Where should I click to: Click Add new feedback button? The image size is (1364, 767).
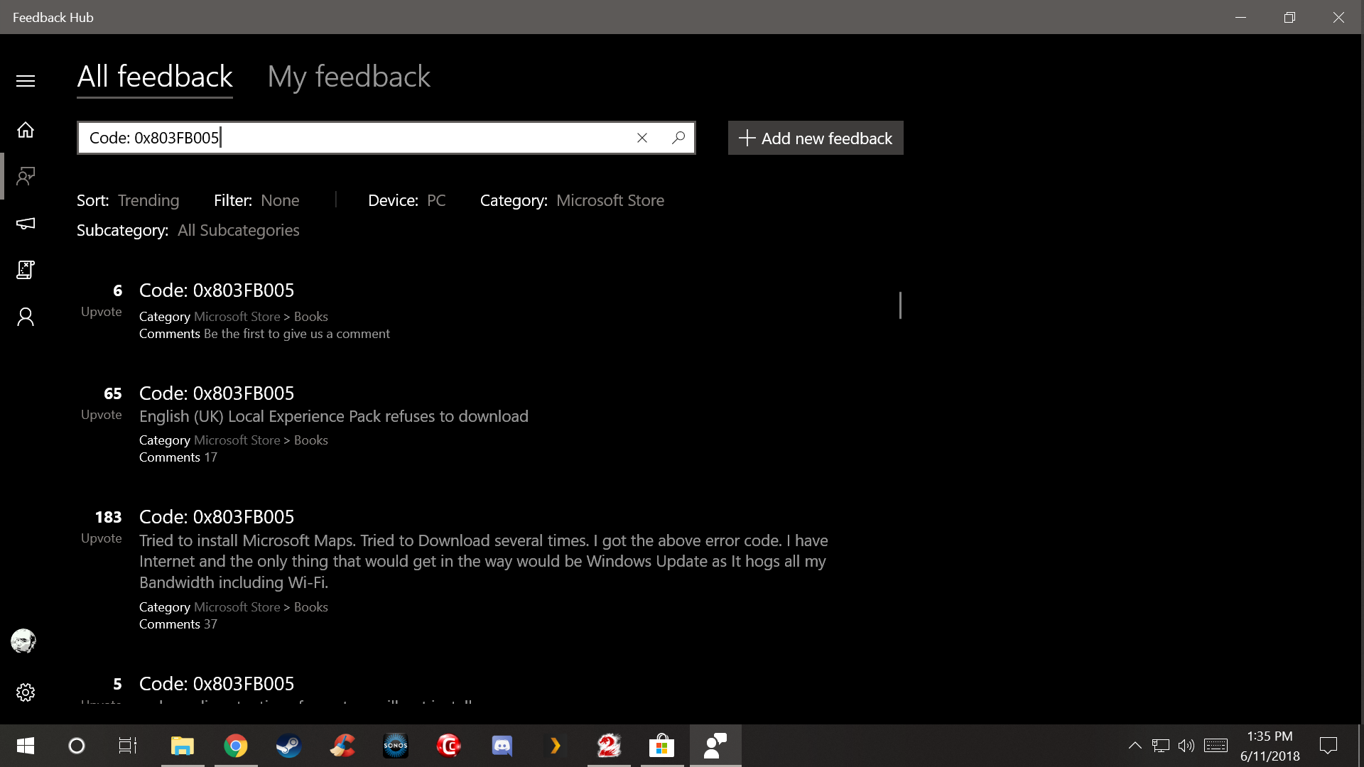816,138
